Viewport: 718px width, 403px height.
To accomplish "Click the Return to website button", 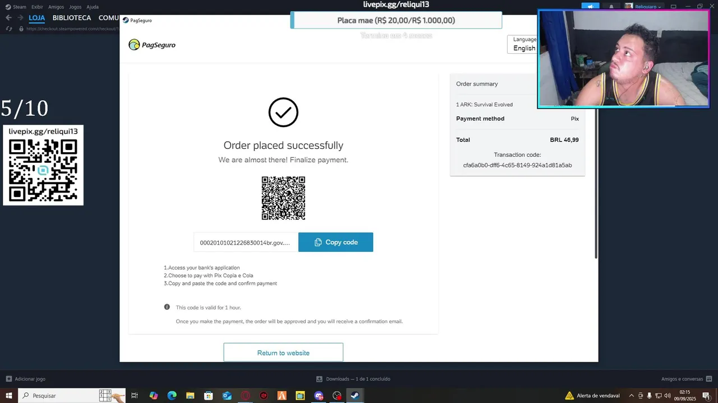I will 283,353.
